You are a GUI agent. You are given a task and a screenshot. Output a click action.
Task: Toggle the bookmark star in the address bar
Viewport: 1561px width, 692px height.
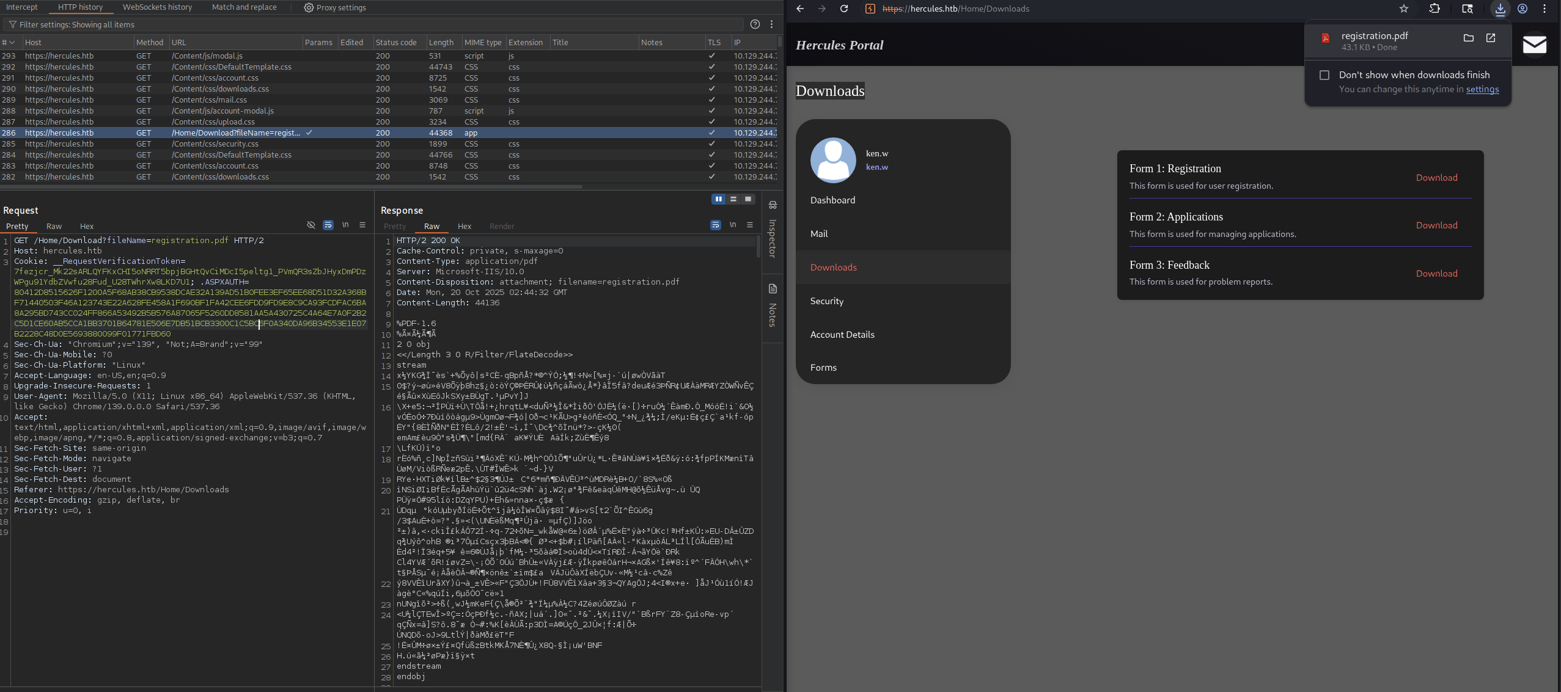[1403, 9]
